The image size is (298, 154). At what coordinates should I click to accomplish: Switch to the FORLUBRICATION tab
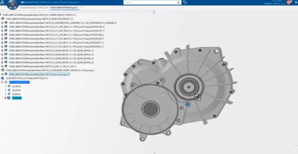(64, 8)
